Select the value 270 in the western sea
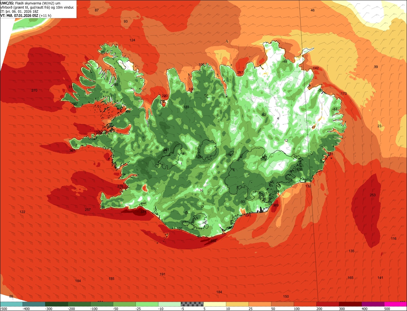 (x=34, y=91)
